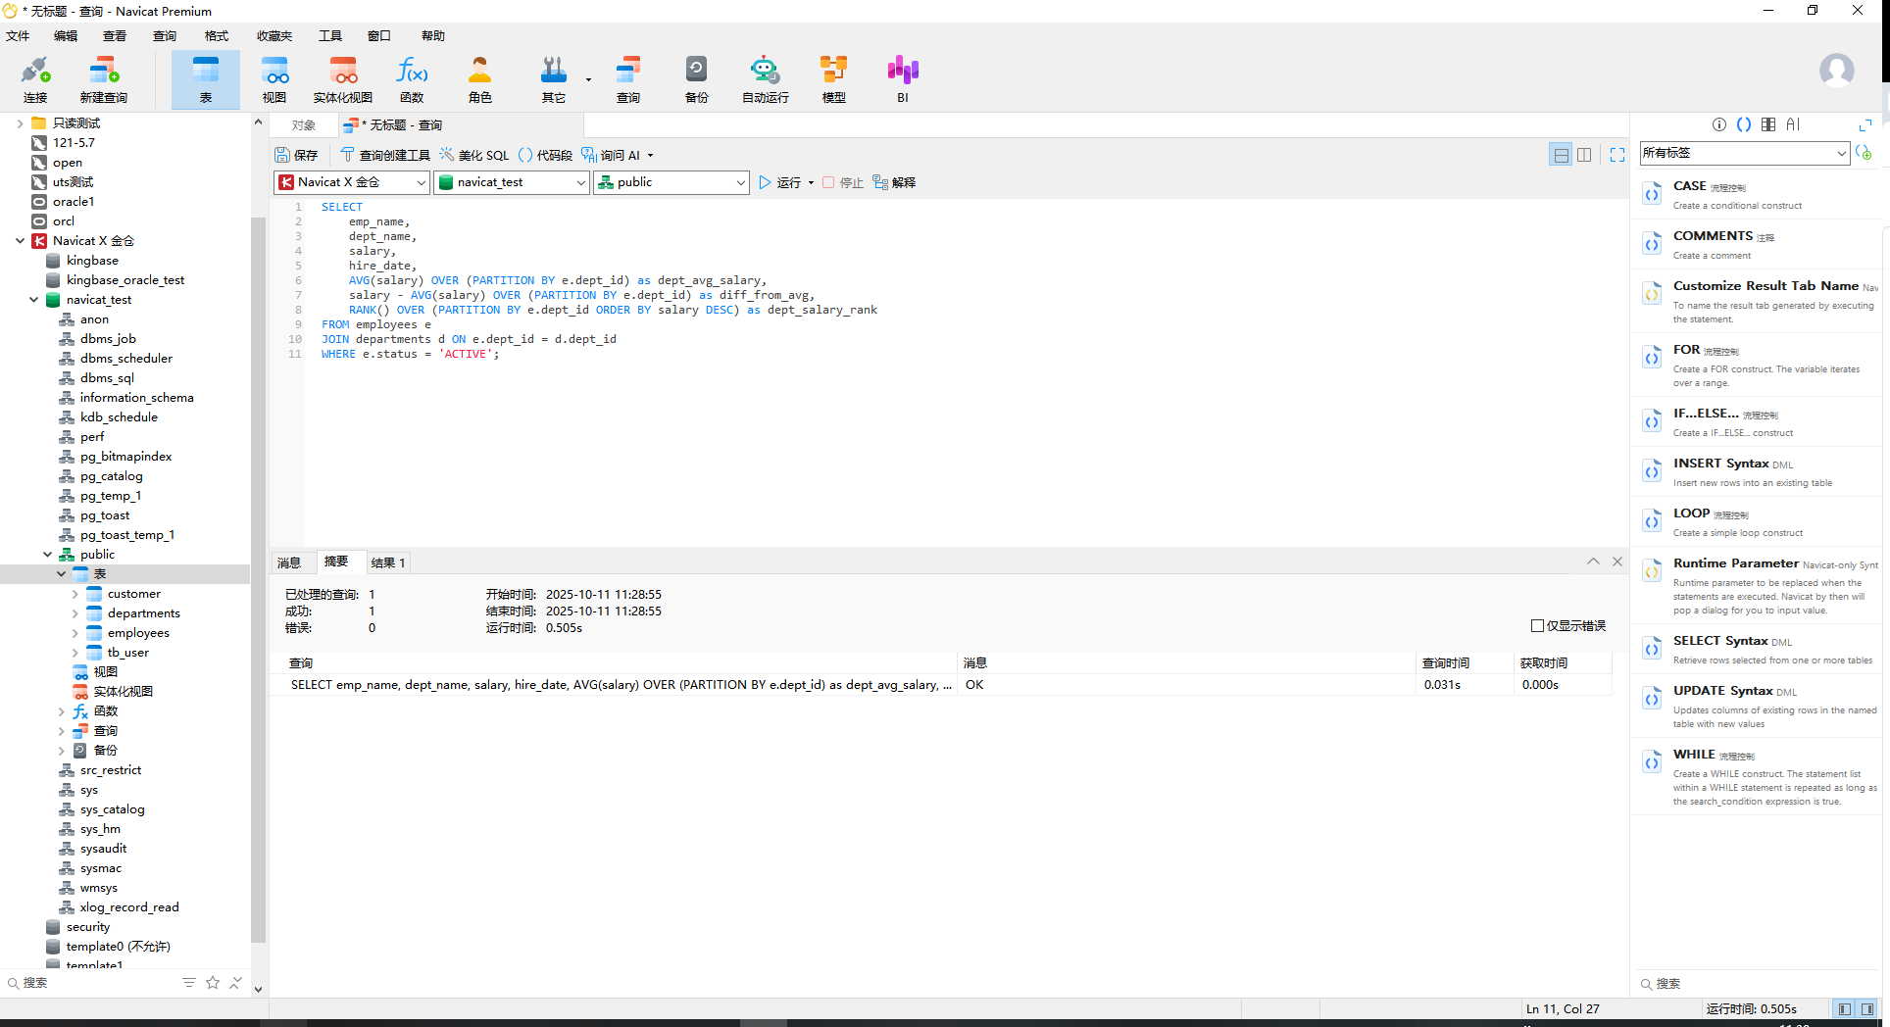Click the add new snippet icon
The width and height of the screenshot is (1890, 1027).
[1864, 153]
